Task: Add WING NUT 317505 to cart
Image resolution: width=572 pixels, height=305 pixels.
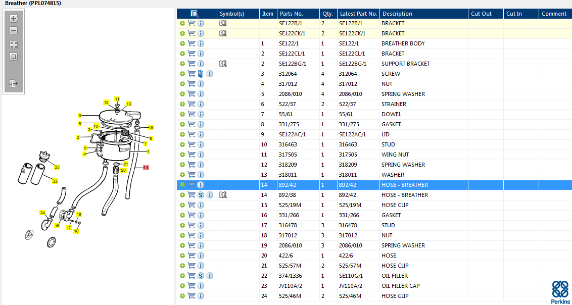Action: point(192,155)
